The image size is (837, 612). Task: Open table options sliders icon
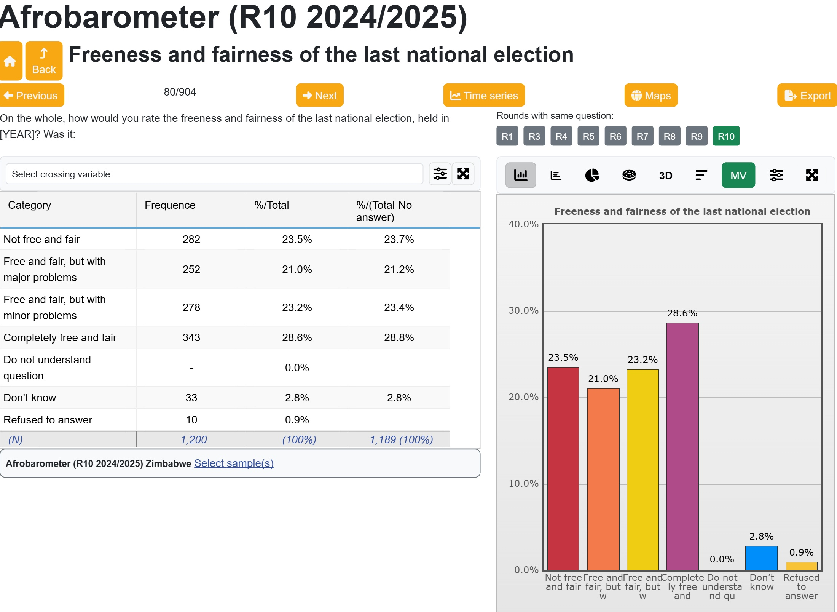[x=440, y=174]
